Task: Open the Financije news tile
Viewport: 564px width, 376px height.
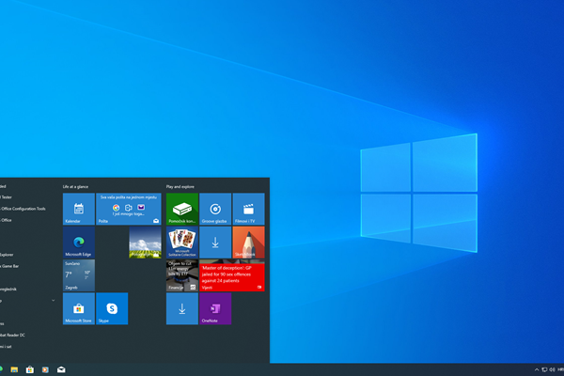Action: pos(182,275)
